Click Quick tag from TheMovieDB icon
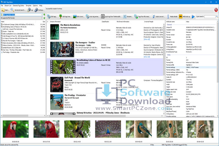This screenshot has height=146, width=219. pos(103,16)
